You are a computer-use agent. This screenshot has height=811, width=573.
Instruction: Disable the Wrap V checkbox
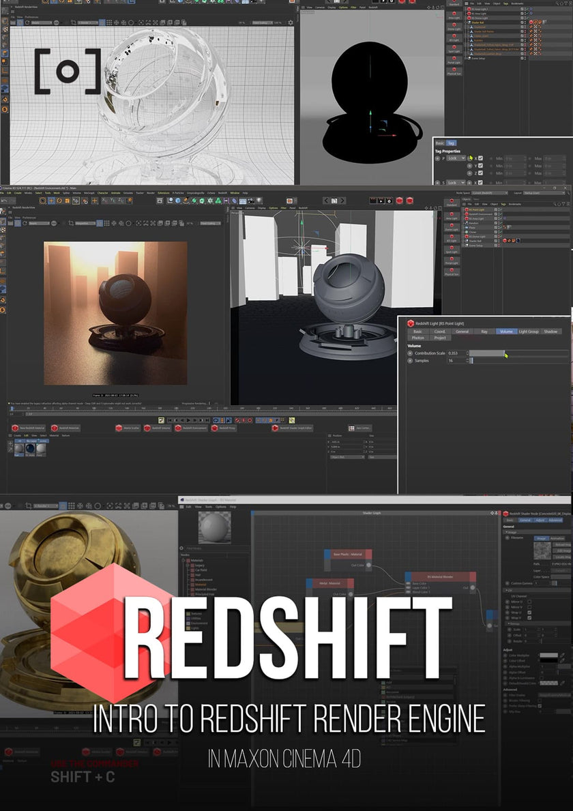pyautogui.click(x=529, y=618)
